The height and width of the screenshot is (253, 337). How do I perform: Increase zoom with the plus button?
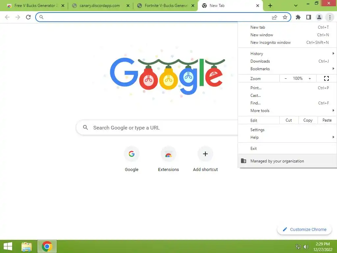310,78
